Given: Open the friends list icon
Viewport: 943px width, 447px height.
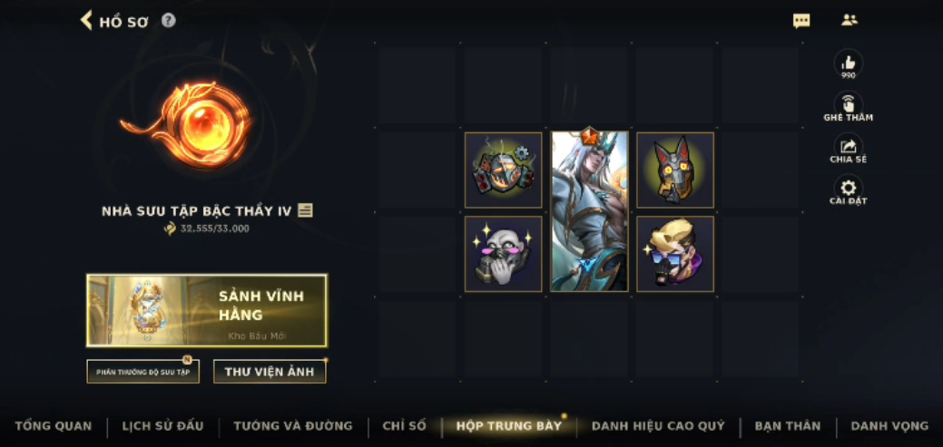Looking at the screenshot, I should coord(850,20).
